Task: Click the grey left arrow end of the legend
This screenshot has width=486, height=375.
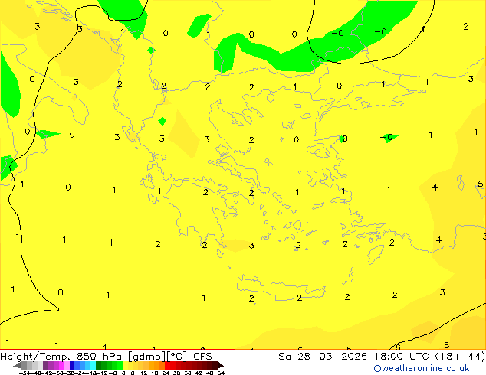Action: pos(18,366)
